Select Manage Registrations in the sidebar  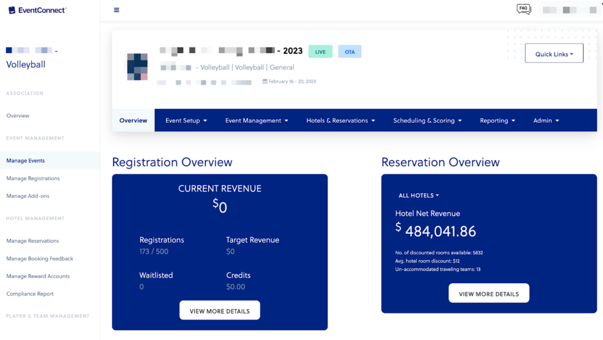coord(34,178)
